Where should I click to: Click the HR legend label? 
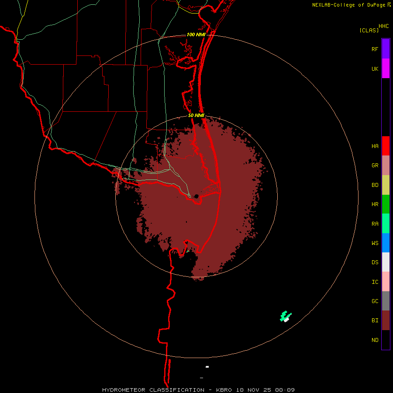[375, 204]
